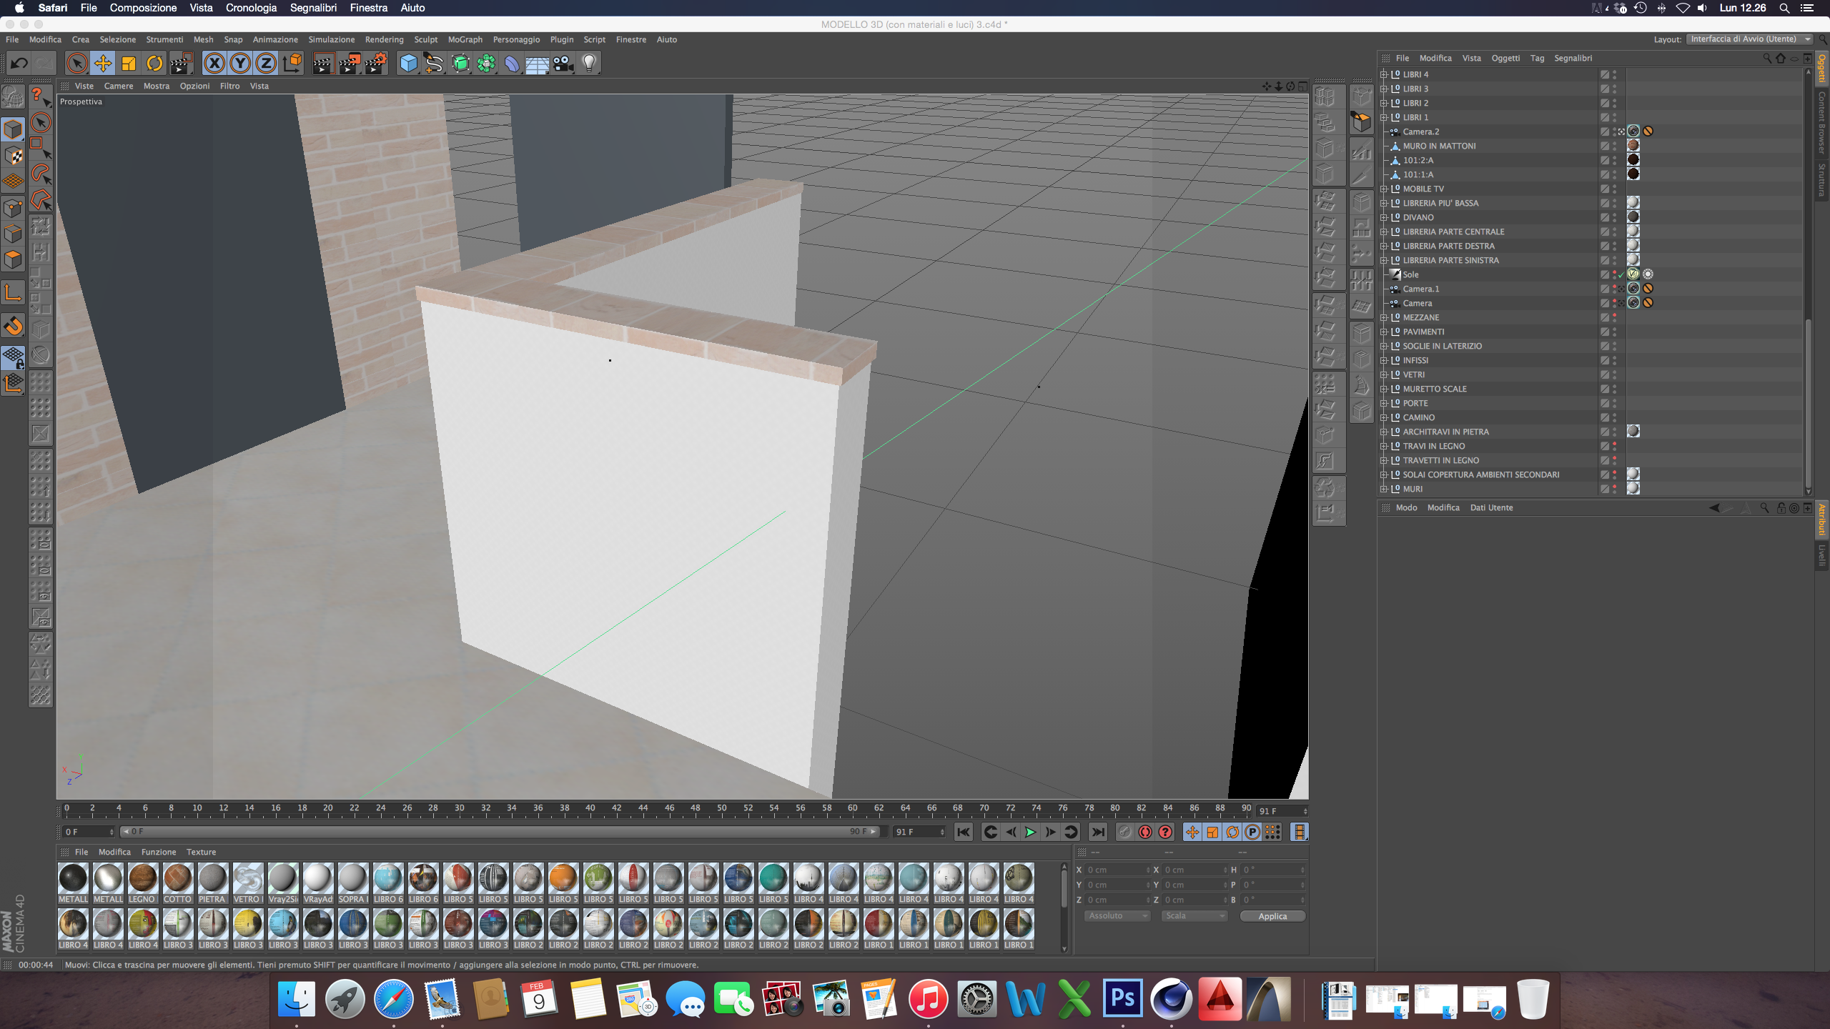Add a Cube primitive object
Viewport: 1830px width, 1029px height.
[x=408, y=64]
